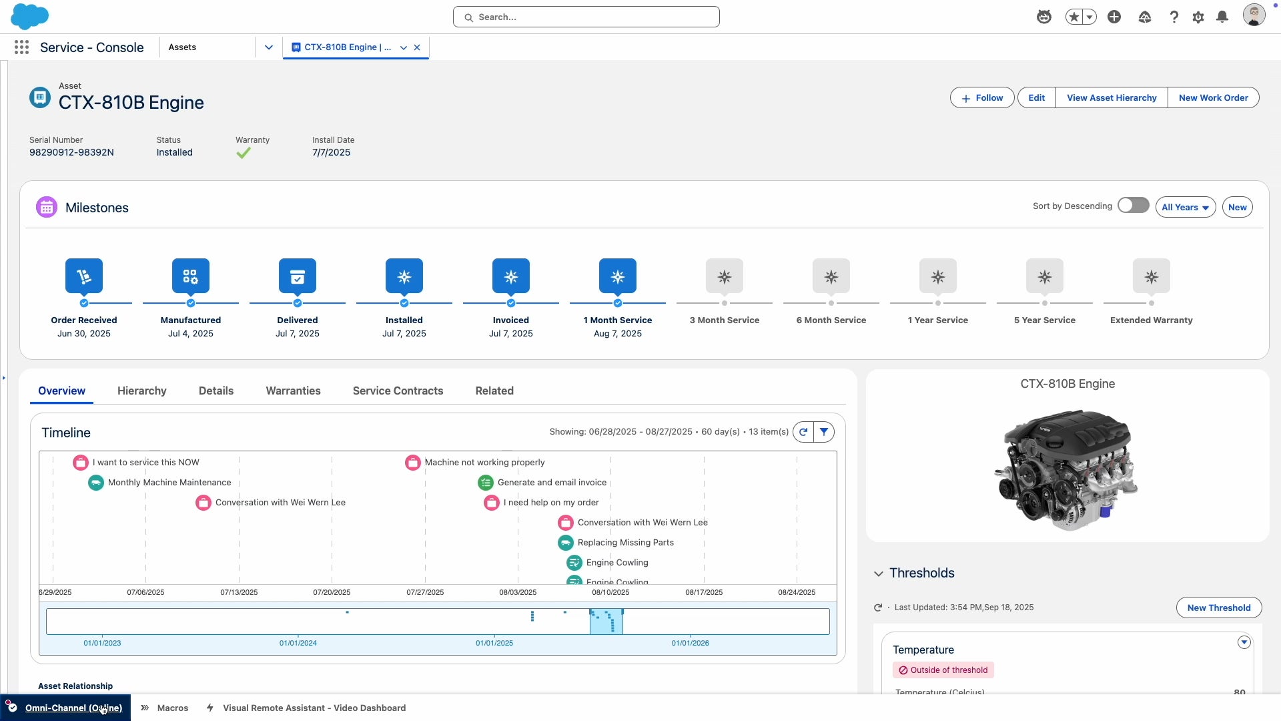Click the Order Received milestone icon

pyautogui.click(x=84, y=276)
